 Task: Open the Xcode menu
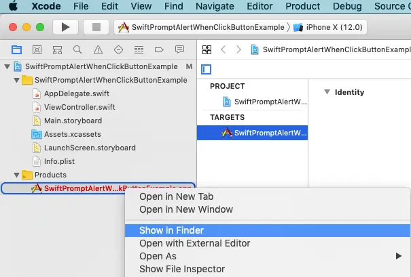(x=46, y=6)
